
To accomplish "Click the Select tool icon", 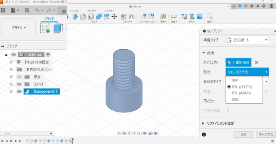I will [x=210, y=17].
